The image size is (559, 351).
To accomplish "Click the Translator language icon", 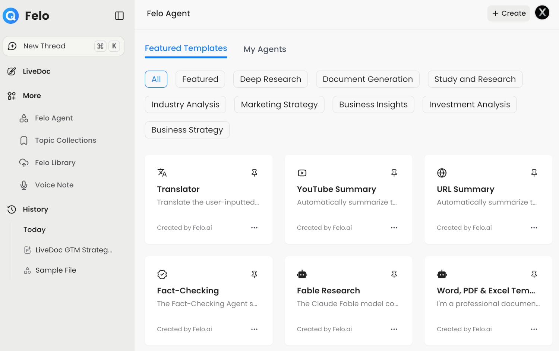I will coord(162,173).
